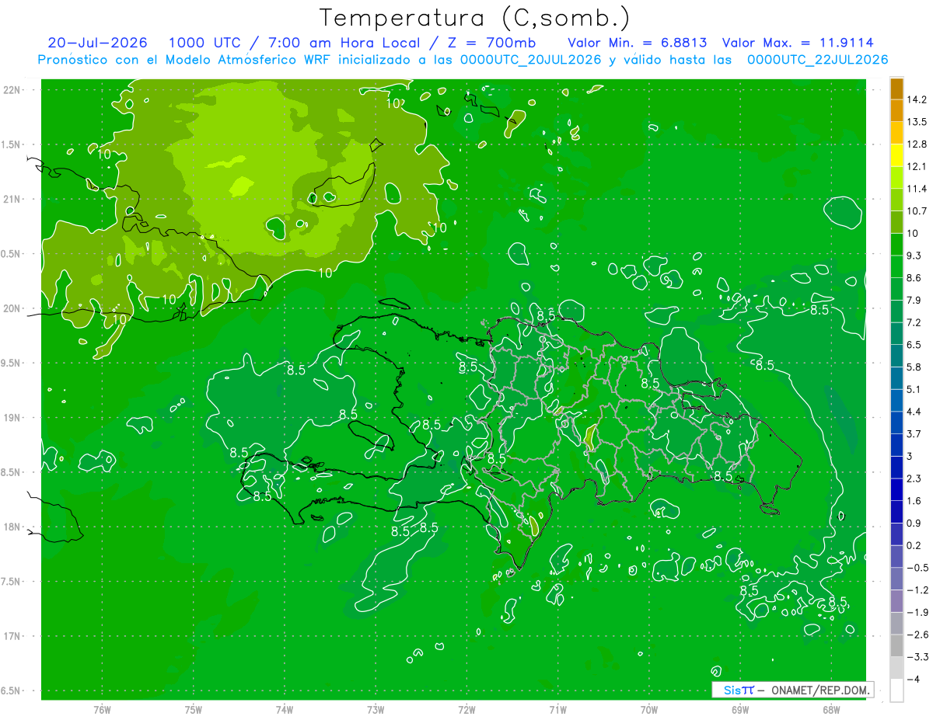The height and width of the screenshot is (720, 933).
Task: Click the "74W" longitude axis label
Action: (x=285, y=709)
